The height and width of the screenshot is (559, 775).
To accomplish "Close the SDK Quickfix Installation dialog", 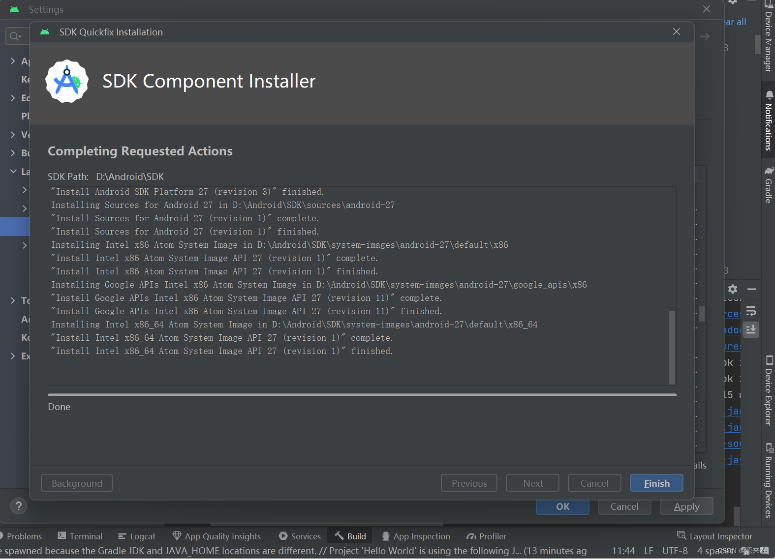I will click(677, 31).
